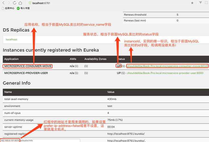
Task: Click the localhost replica link under DS Replicas
Action: pyautogui.click(x=11, y=39)
